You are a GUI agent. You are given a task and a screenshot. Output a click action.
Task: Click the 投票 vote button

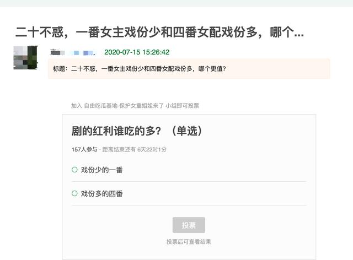(189, 225)
